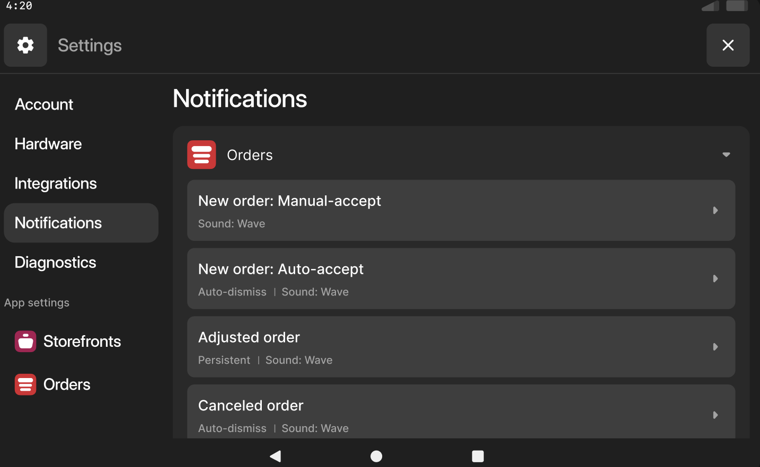Expand the Canceled order row chevron
Image resolution: width=760 pixels, height=467 pixels.
(x=715, y=415)
